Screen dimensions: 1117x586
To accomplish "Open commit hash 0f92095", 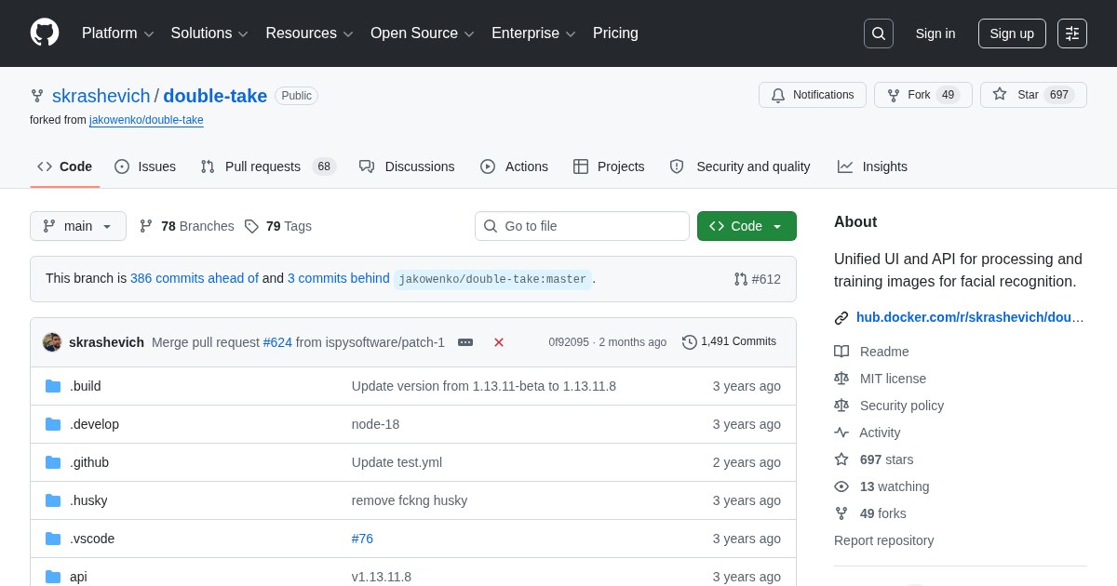I will click(569, 342).
